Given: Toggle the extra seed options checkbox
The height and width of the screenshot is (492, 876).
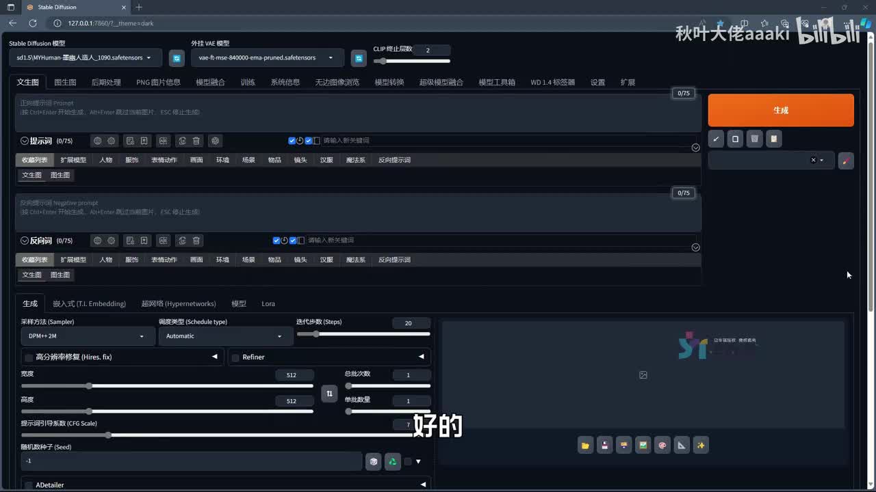Looking at the screenshot, I should [x=408, y=462].
